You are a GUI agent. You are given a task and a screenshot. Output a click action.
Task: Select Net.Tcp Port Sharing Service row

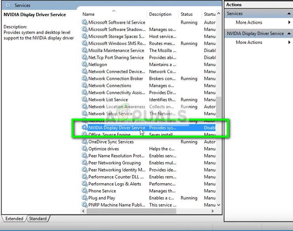[149, 58]
